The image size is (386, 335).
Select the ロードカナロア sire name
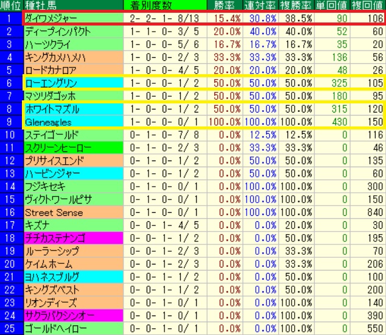[51, 70]
